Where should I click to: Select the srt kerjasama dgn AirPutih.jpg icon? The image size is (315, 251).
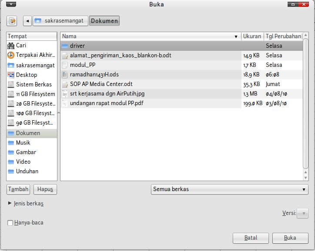click(x=65, y=93)
